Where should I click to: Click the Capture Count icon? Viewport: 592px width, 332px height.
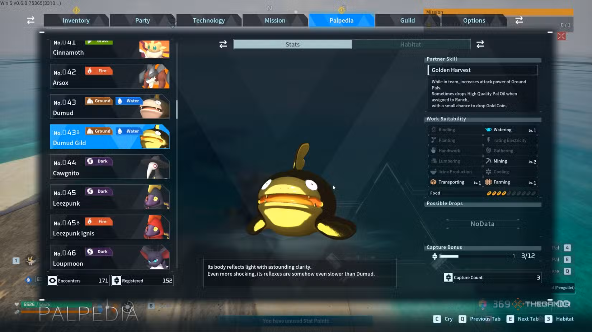(x=448, y=277)
